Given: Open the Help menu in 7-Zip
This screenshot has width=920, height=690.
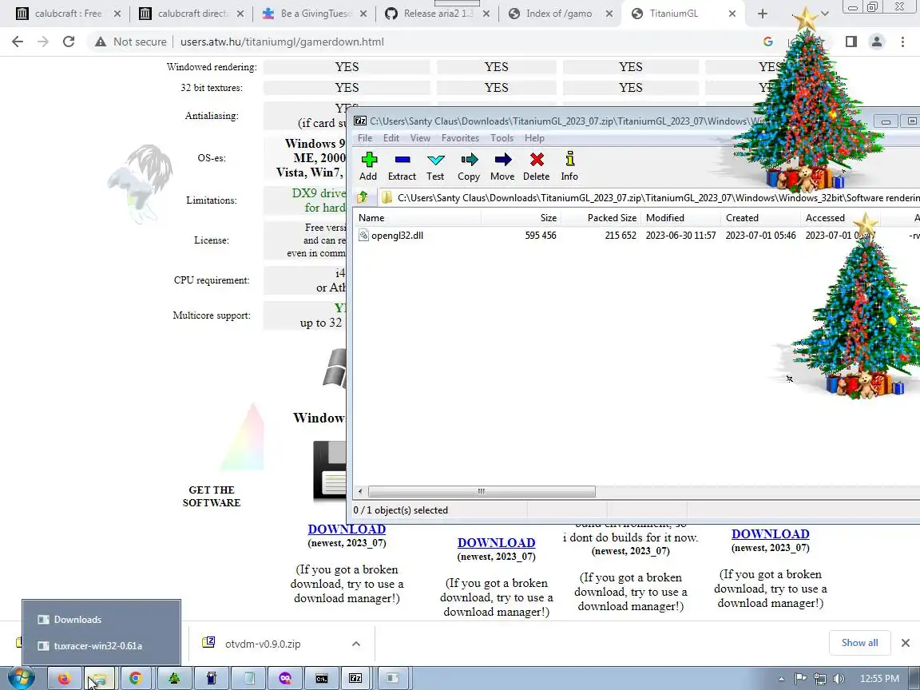Looking at the screenshot, I should (x=534, y=138).
